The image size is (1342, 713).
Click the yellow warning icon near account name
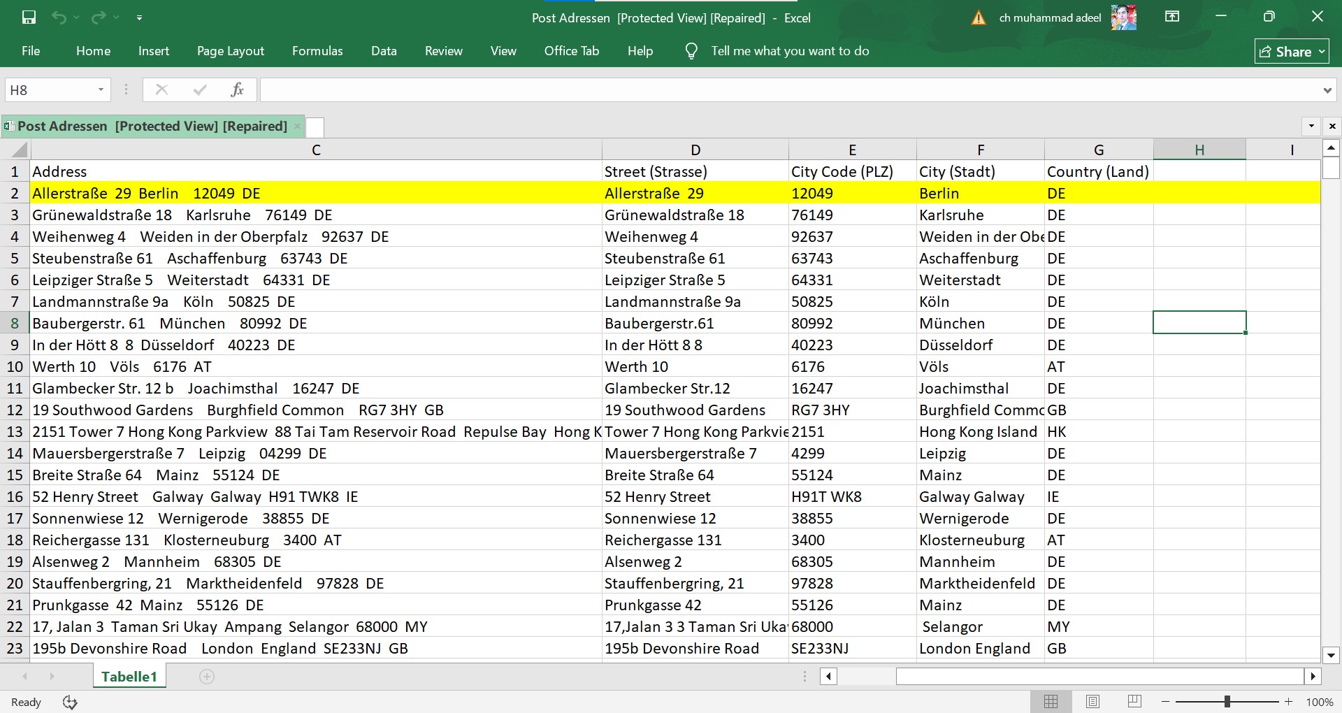979,18
